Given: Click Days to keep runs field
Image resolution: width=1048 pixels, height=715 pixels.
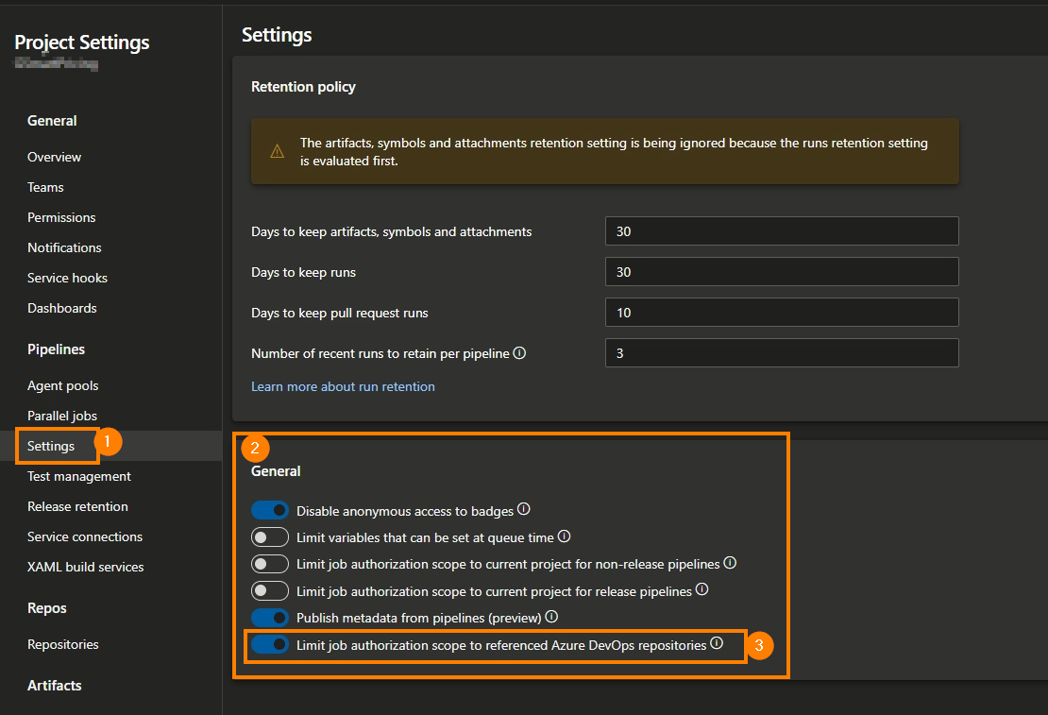Looking at the screenshot, I should (782, 272).
